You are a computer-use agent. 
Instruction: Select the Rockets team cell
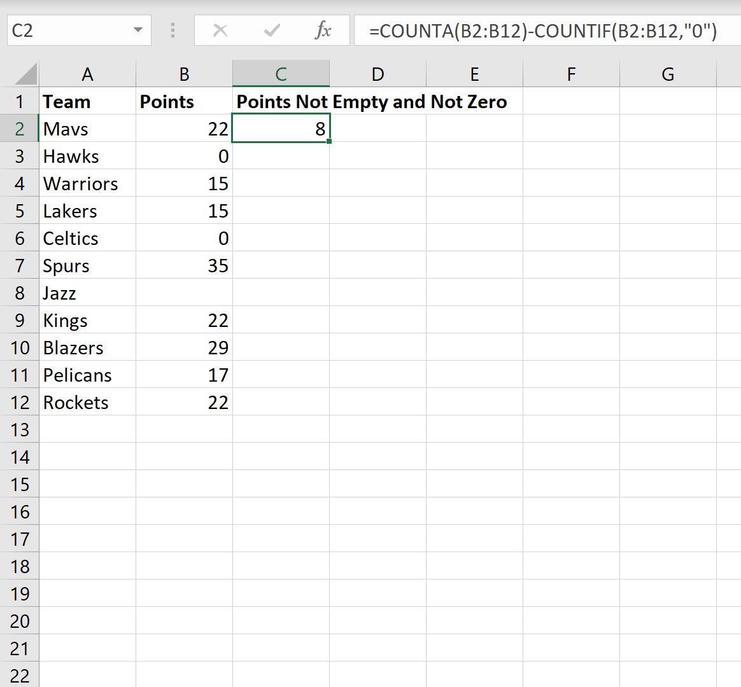click(x=87, y=402)
